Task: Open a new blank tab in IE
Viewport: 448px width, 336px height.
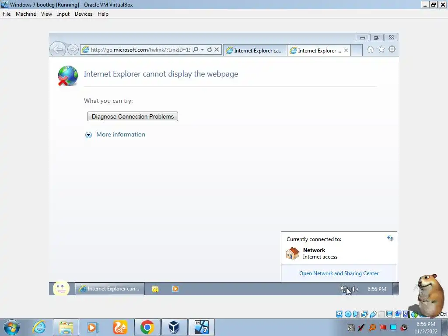Action: pos(356,51)
